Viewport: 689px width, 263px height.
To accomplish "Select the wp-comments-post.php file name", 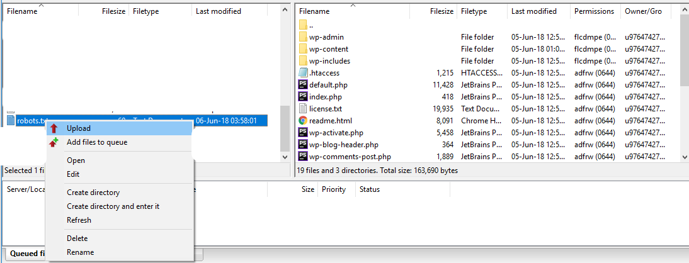I will pos(350,156).
